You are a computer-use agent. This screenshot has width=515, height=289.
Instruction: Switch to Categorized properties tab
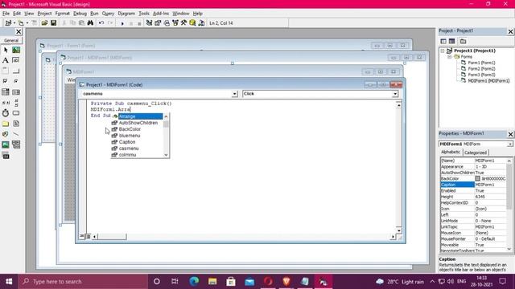[x=476, y=153]
